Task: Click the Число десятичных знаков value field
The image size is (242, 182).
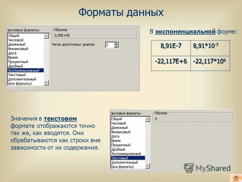Action: pyautogui.click(x=108, y=45)
